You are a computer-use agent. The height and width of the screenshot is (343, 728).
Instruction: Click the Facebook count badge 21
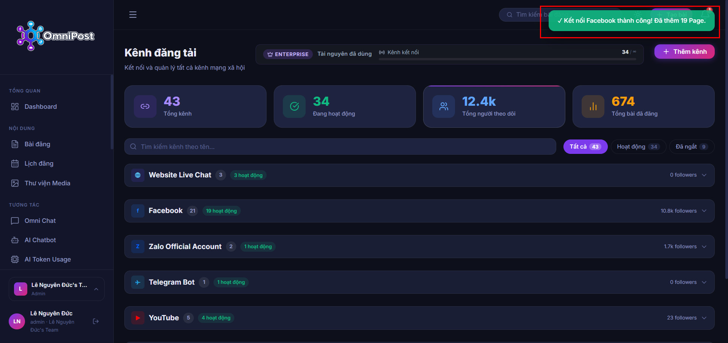(x=193, y=211)
